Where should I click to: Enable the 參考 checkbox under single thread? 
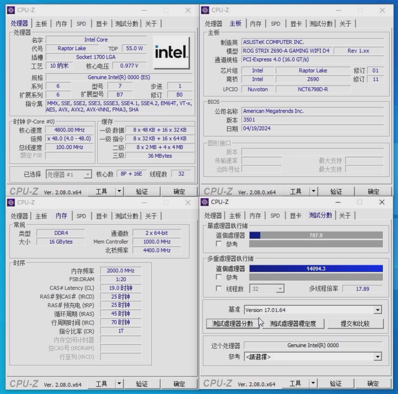[x=218, y=244]
